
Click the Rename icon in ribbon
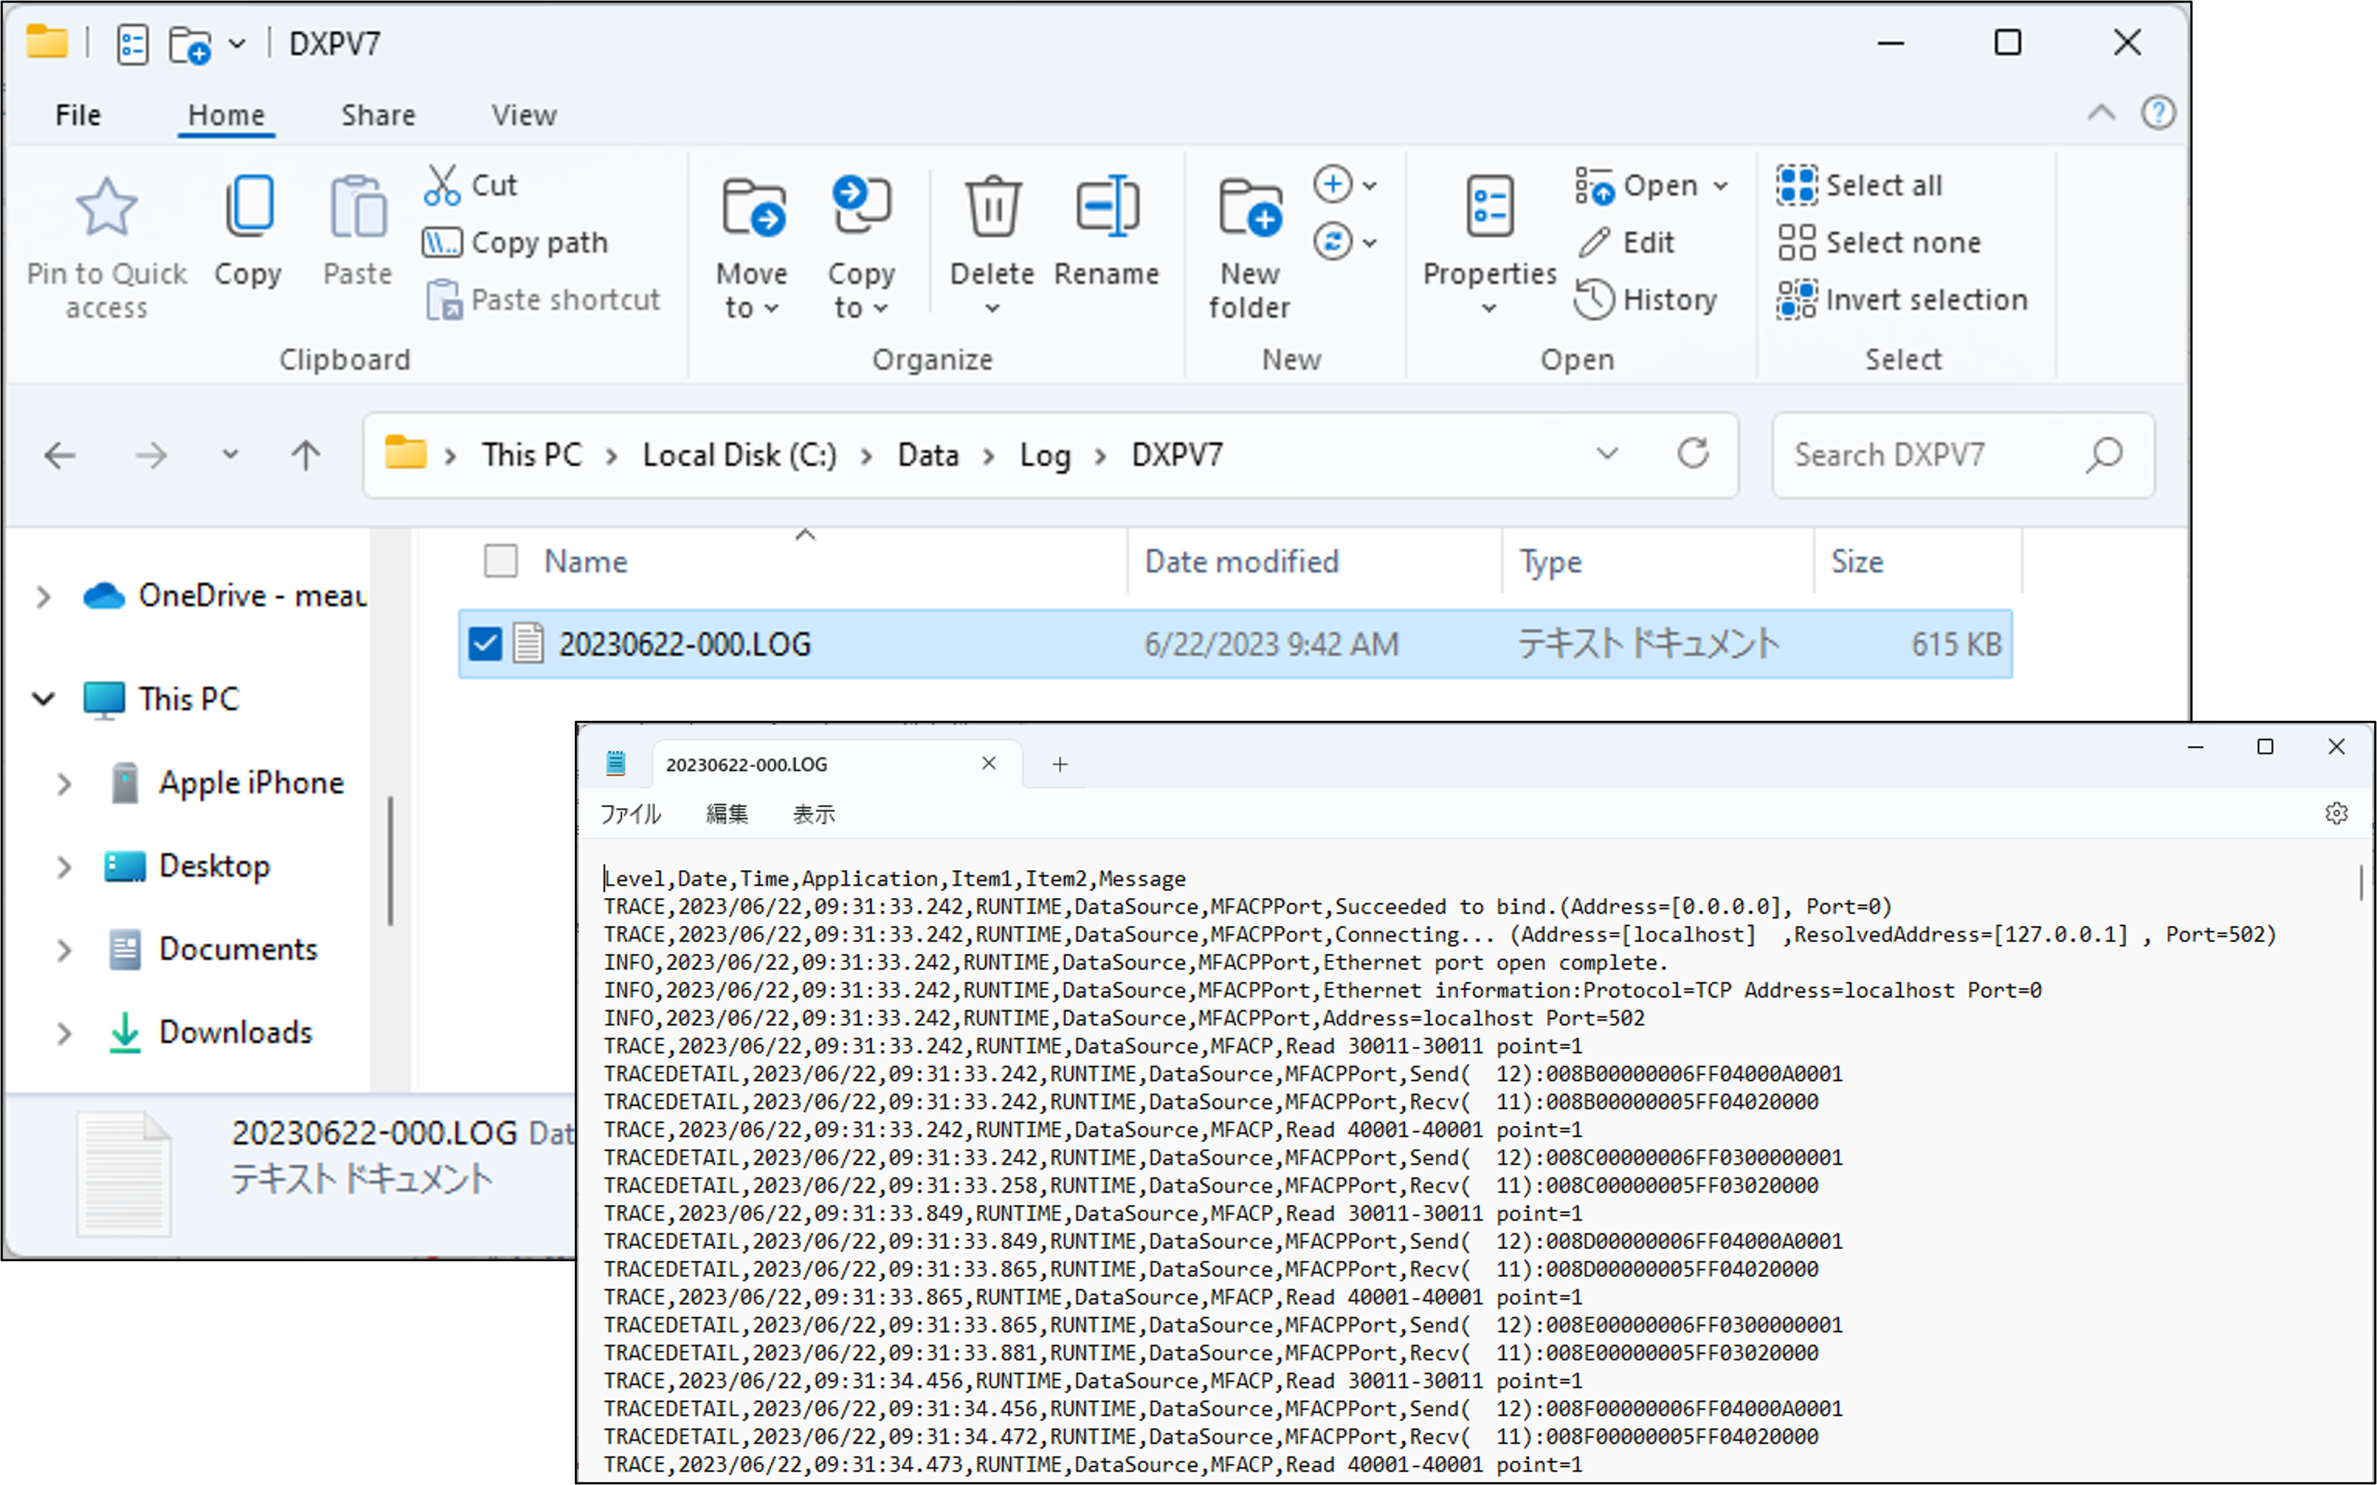tap(1106, 208)
